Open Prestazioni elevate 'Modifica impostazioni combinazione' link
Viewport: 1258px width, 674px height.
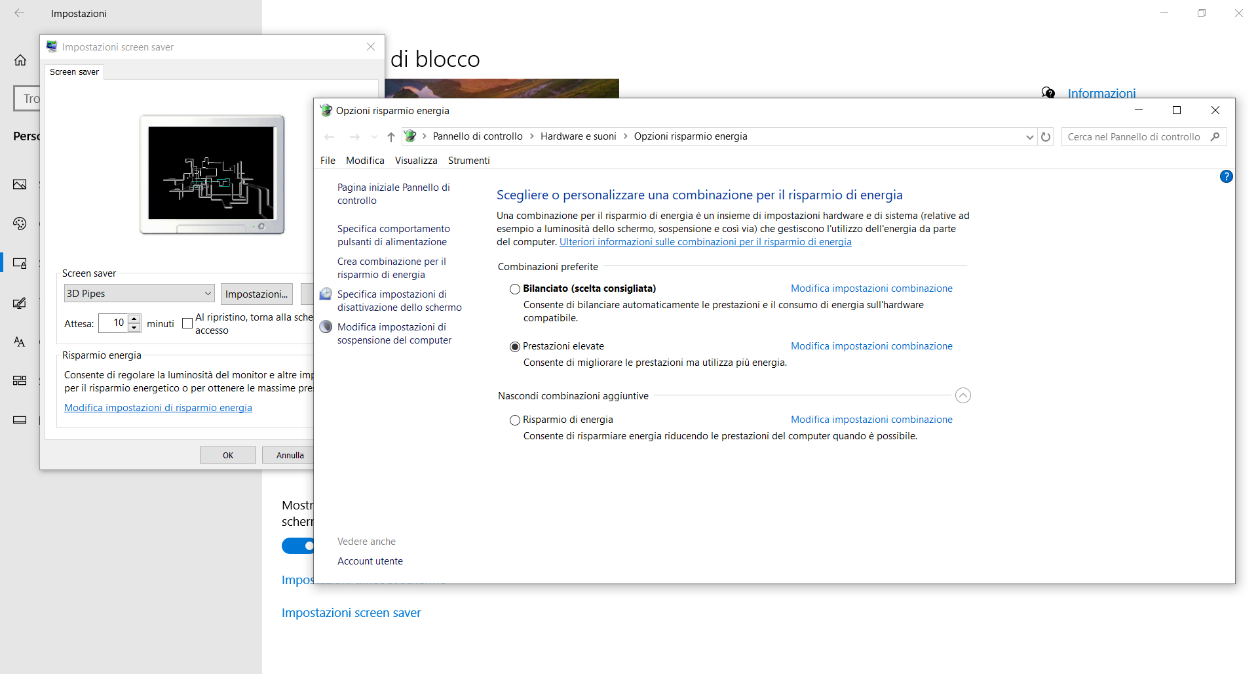coord(871,346)
